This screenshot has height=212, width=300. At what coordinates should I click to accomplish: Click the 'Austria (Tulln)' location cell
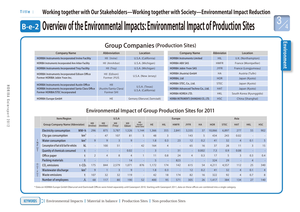click(x=247, y=74)
